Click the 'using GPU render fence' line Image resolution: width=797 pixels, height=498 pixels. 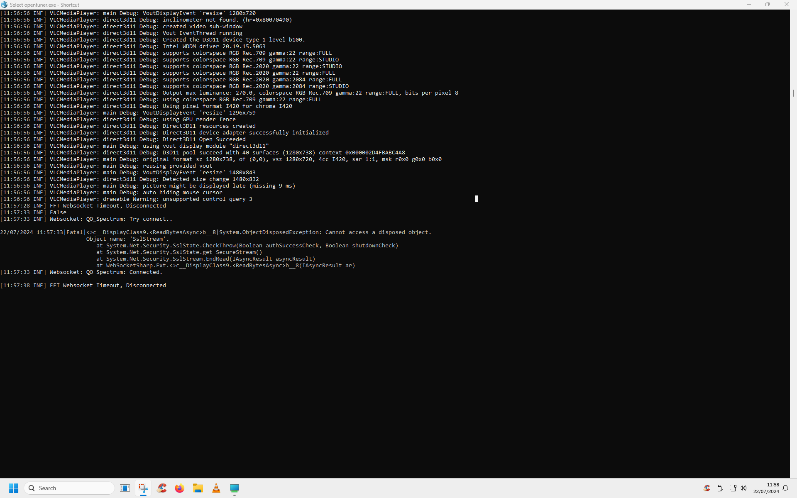click(x=118, y=120)
